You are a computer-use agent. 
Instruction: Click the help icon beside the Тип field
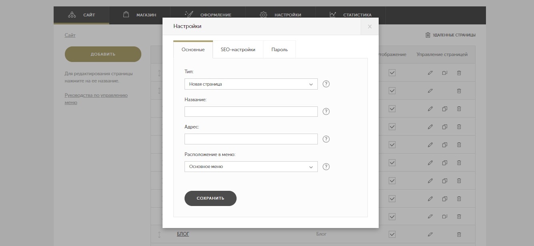pos(326,84)
